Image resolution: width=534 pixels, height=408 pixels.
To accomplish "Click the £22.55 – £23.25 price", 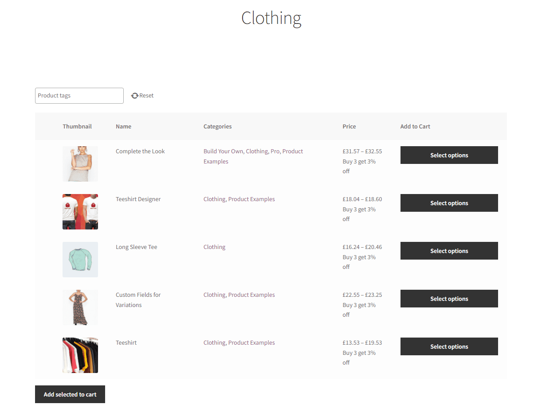I will click(362, 295).
